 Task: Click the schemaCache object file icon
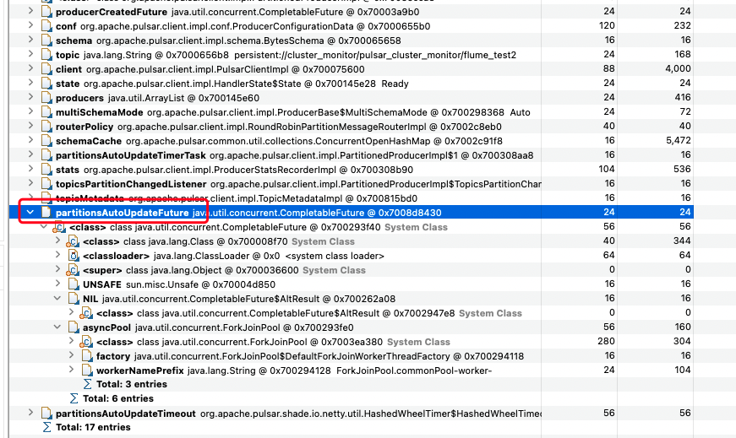46,141
